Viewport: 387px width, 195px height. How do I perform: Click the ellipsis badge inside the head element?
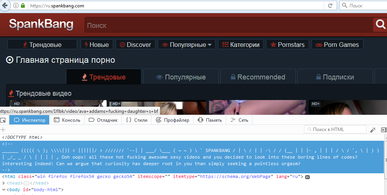[26, 183]
